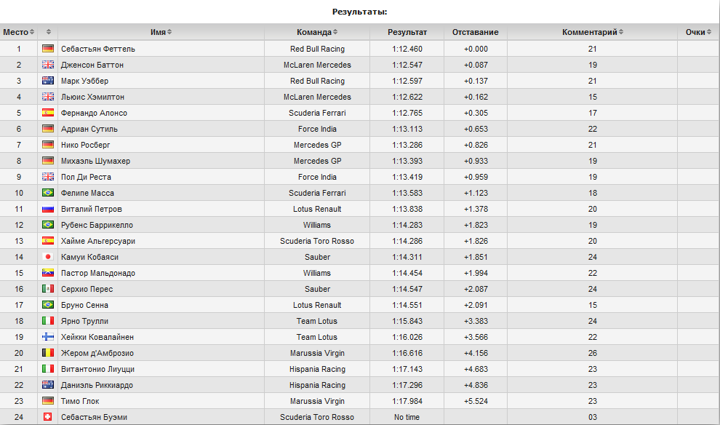Select Льюис Хэмилтон row name
The image size is (720, 425).
pos(93,97)
